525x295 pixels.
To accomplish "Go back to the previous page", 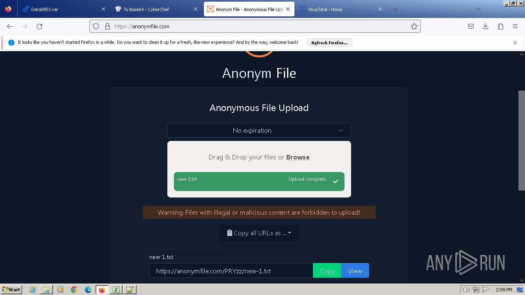I will (10, 26).
